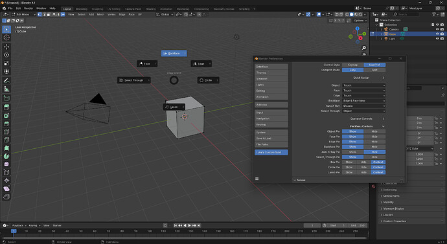This screenshot has height=244, width=447.
Task: Toggle visibility eye of Cube object
Action: click(437, 34)
